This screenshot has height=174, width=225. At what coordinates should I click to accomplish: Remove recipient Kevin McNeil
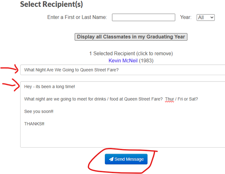[123, 61]
